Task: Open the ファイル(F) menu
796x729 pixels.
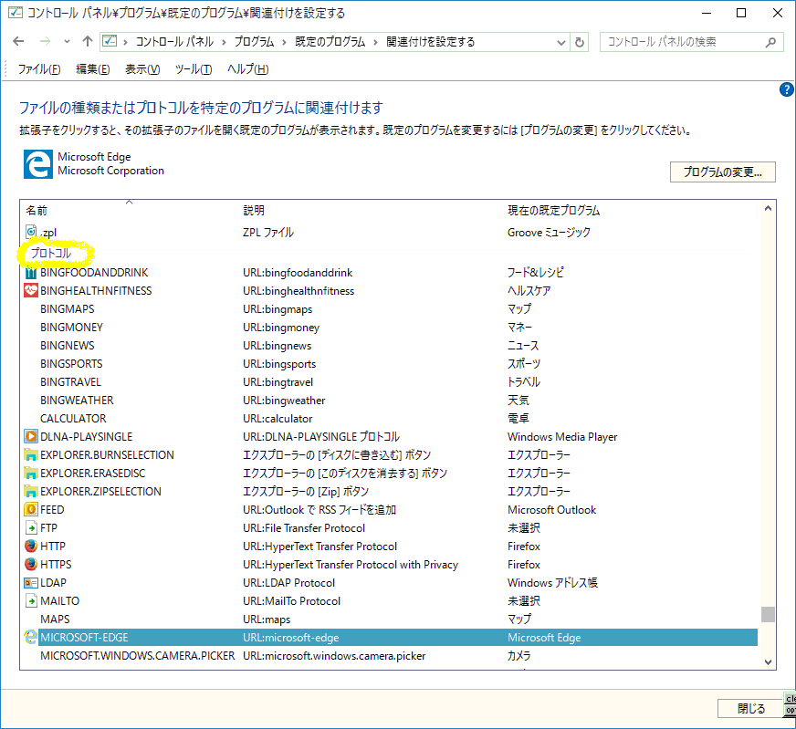Action: click(x=39, y=69)
